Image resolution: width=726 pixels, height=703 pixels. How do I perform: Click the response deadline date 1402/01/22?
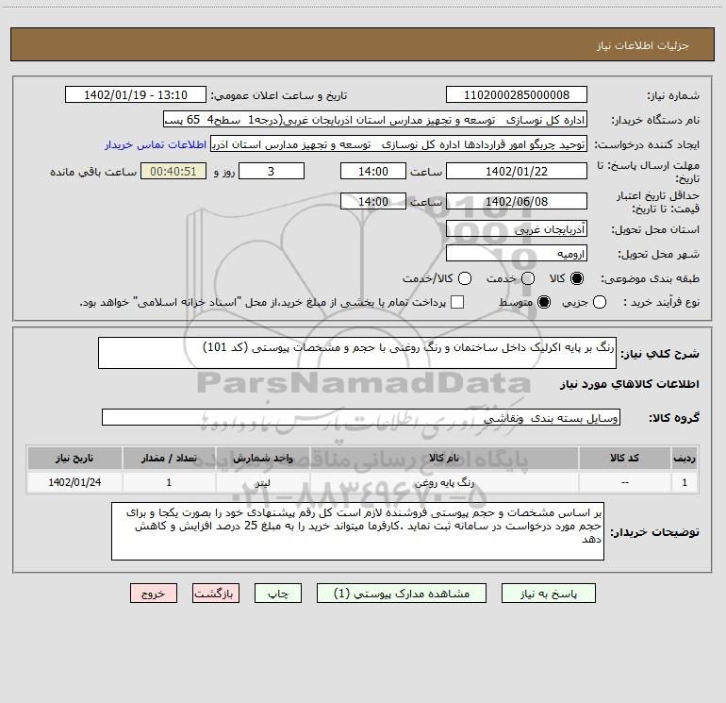[517, 171]
